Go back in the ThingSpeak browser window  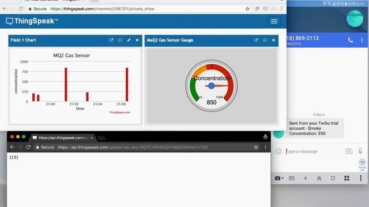[x=5, y=9]
